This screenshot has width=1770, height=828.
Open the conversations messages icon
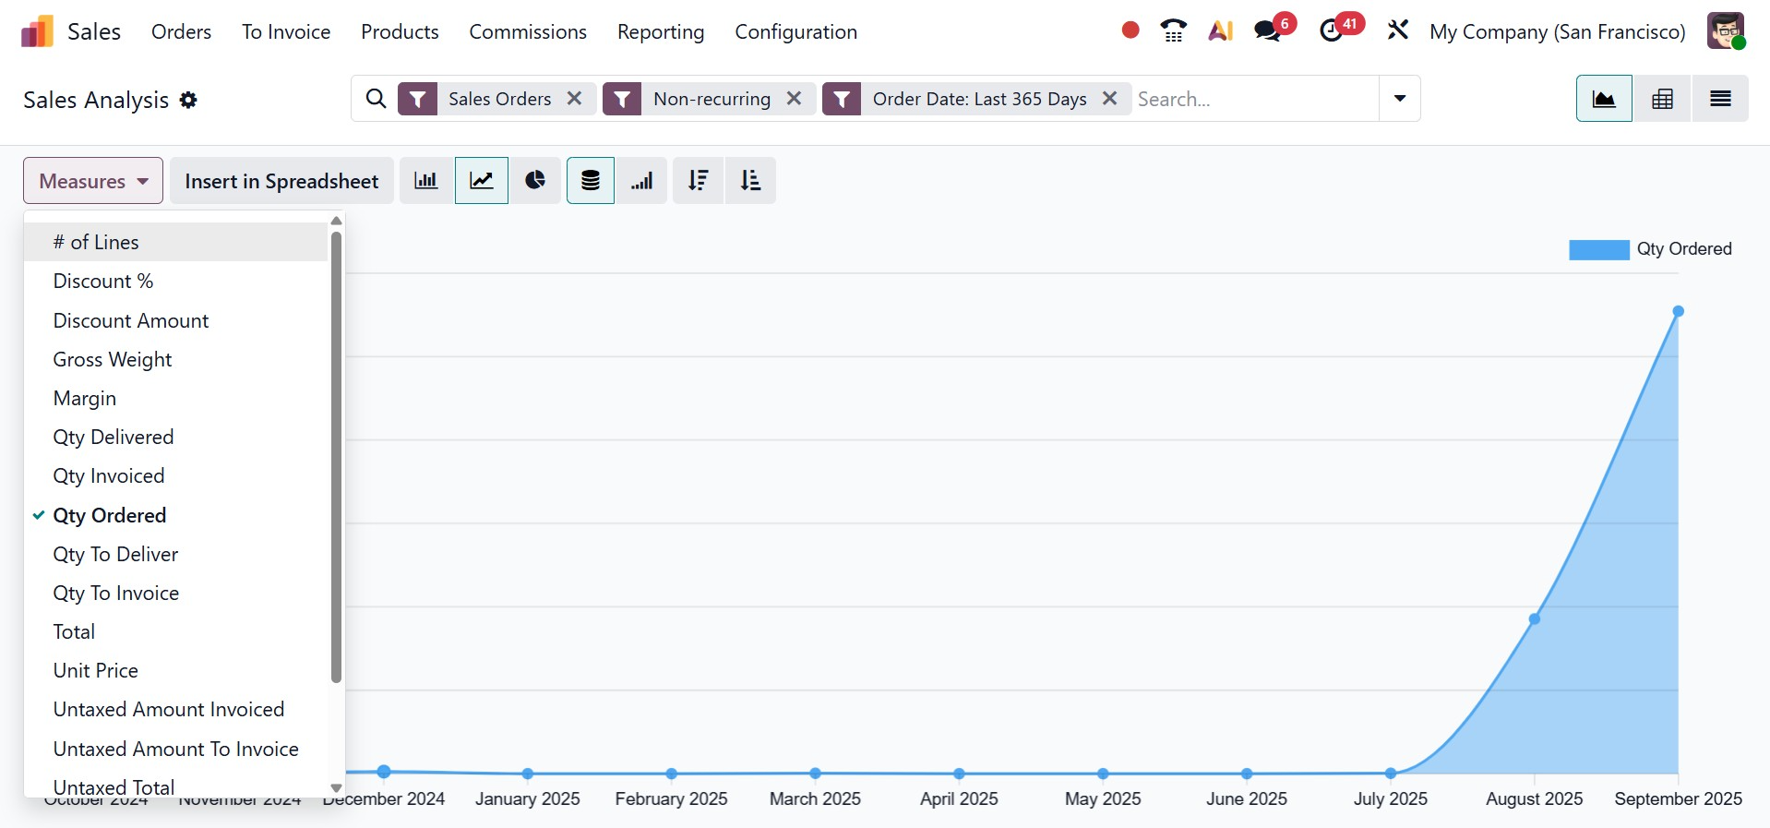click(x=1268, y=30)
